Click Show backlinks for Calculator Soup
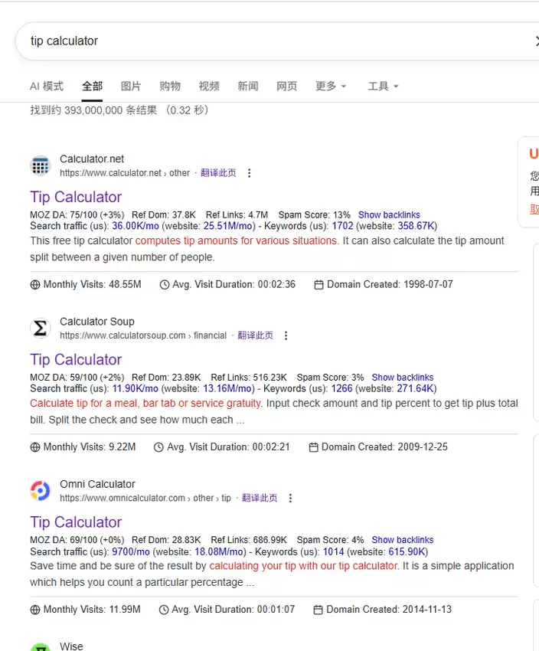Screen dimensions: 539x651 403,378
